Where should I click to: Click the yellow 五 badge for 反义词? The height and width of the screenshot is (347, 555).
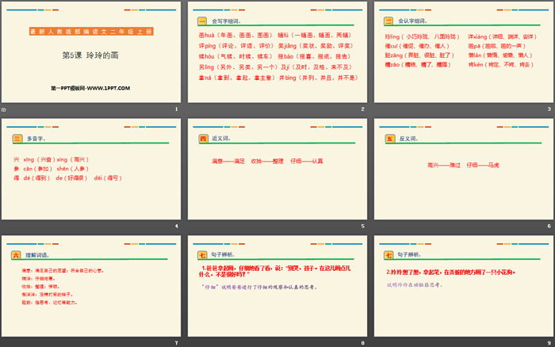[x=388, y=139]
